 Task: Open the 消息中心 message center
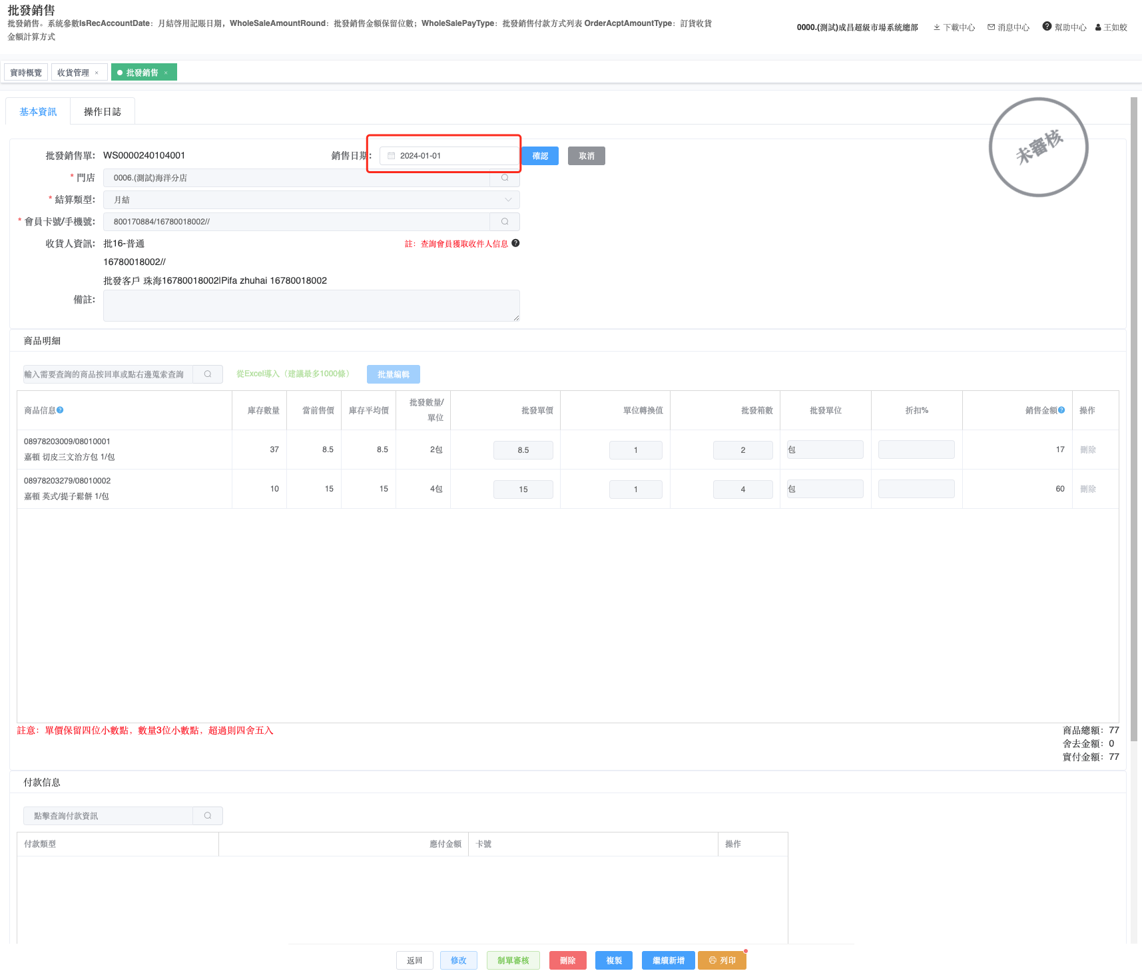coord(1008,27)
